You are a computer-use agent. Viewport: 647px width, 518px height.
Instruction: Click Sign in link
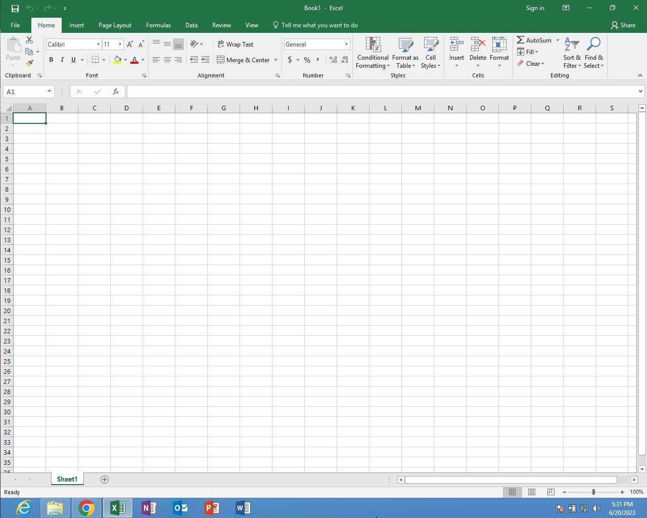(x=535, y=8)
